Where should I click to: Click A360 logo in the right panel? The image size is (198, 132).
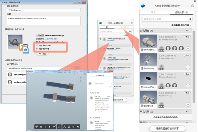coord(143,6)
